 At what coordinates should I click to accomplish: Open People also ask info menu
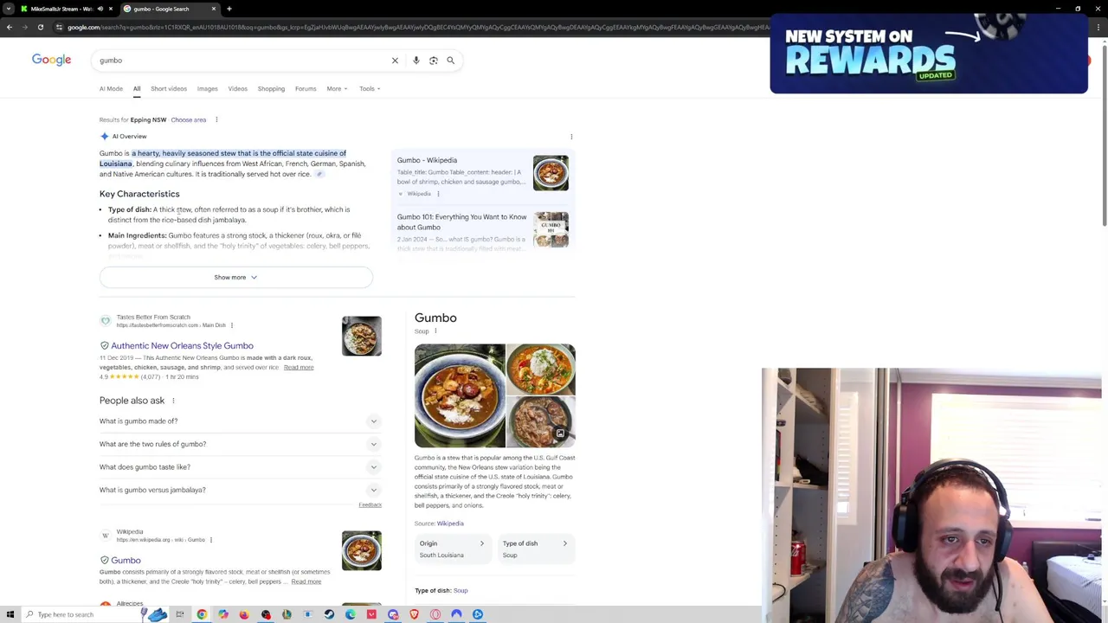[173, 401]
